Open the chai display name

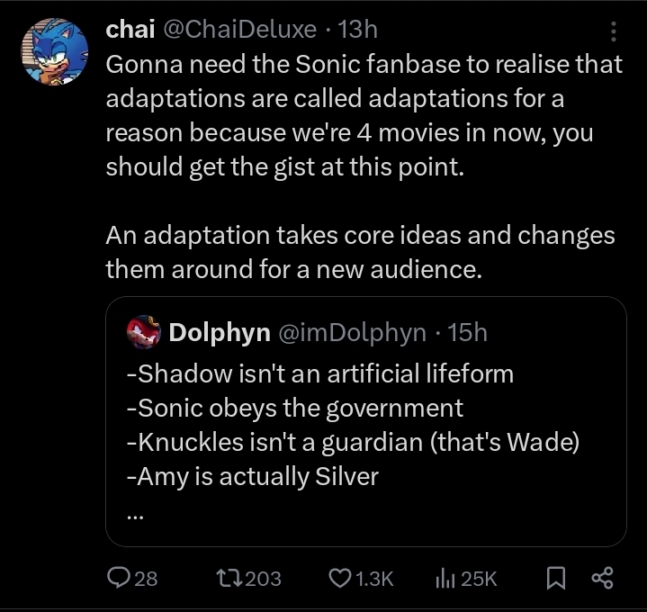pyautogui.click(x=129, y=30)
